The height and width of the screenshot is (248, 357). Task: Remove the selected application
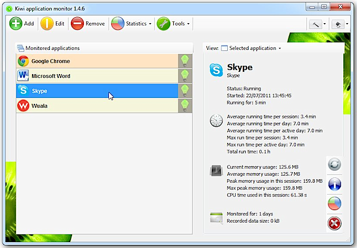click(x=87, y=24)
